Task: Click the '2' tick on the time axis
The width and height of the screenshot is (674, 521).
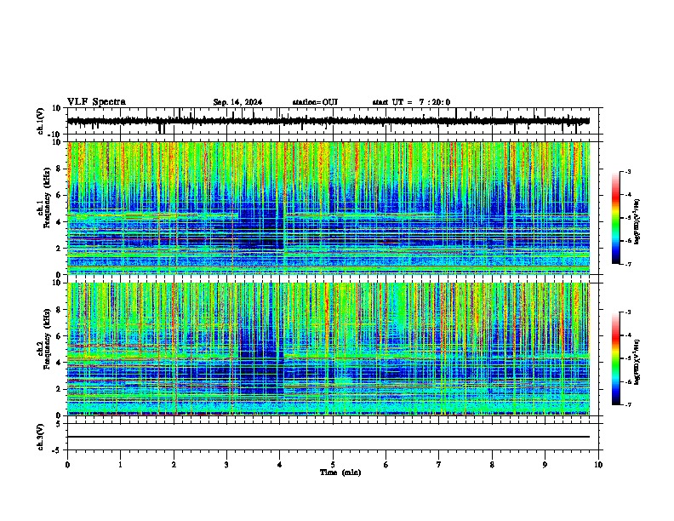Action: click(x=174, y=465)
